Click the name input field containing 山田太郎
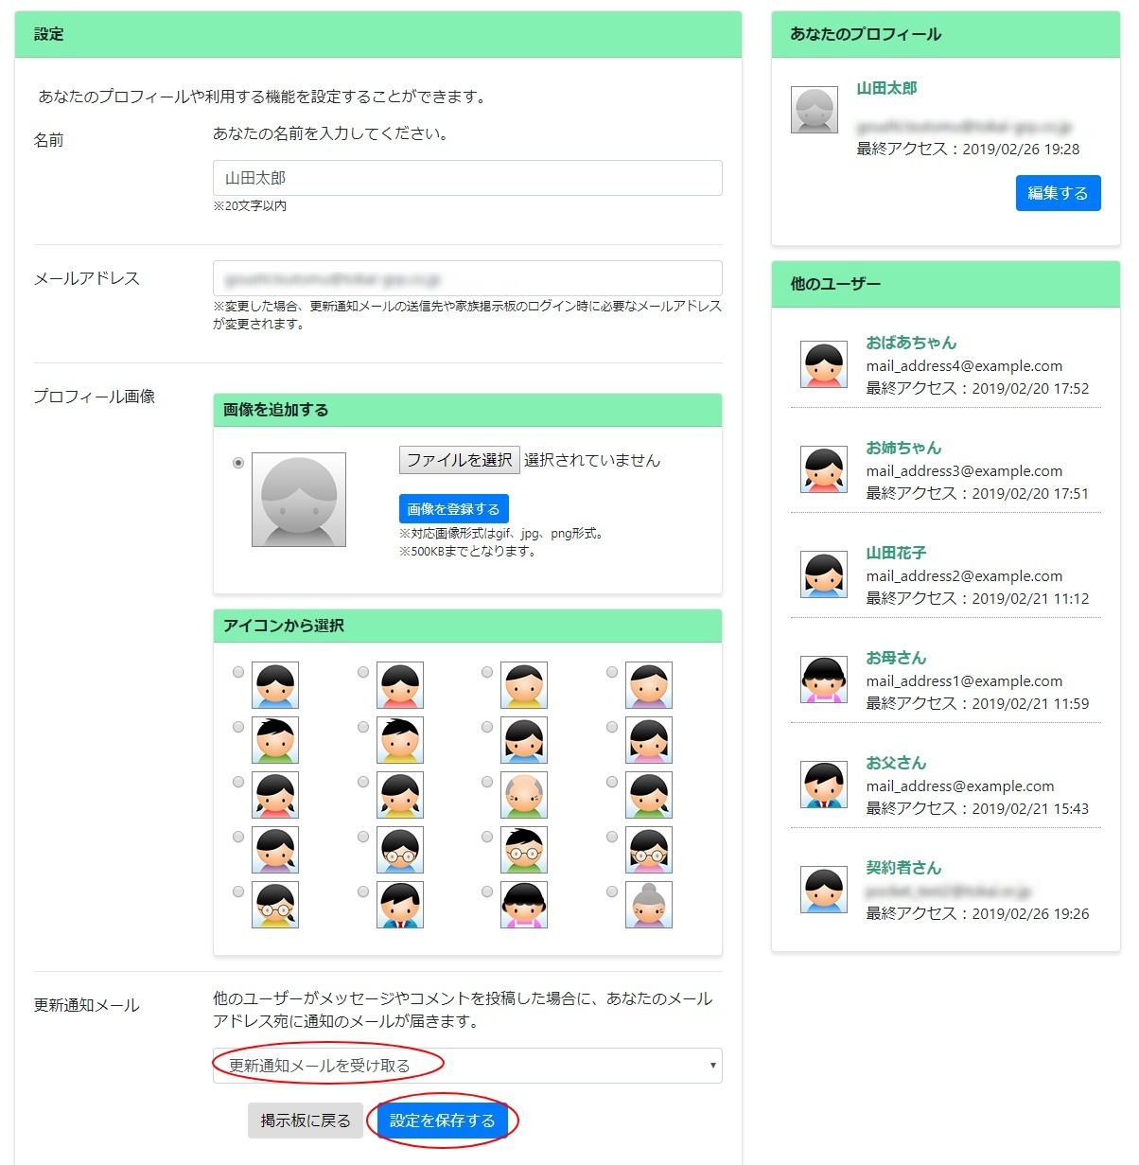 (x=467, y=178)
